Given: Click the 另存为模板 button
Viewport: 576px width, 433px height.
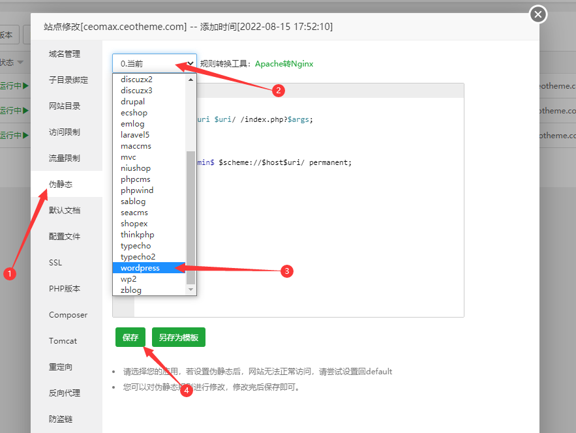Looking at the screenshot, I should (x=178, y=337).
